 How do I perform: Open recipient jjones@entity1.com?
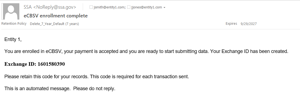(147, 7)
